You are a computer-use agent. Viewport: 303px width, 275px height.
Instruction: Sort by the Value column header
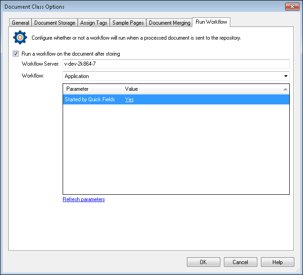coord(205,89)
